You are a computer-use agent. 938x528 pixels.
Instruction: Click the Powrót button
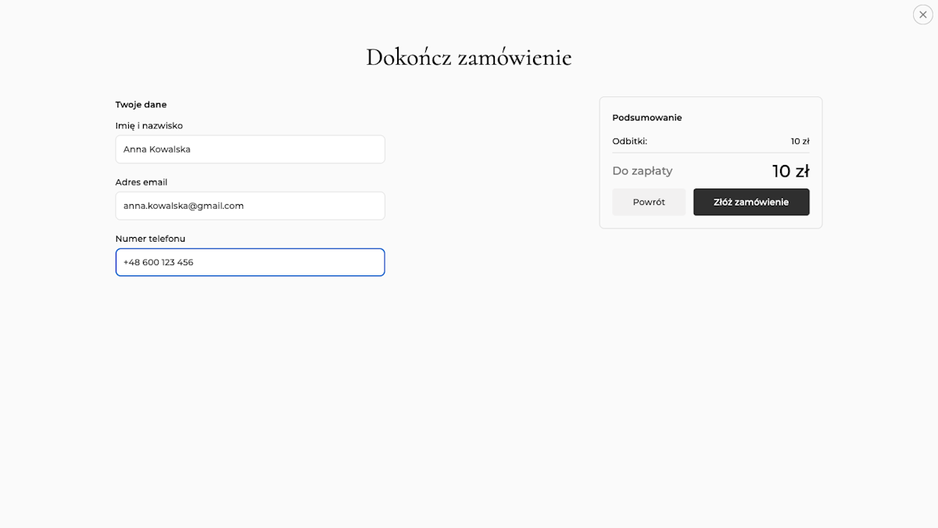[649, 202]
